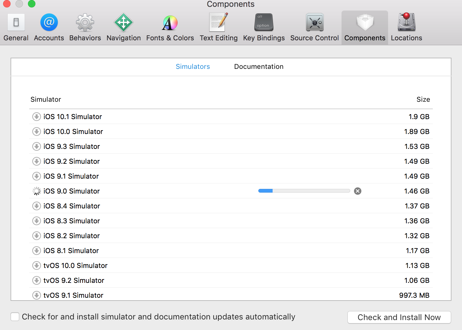462x330 pixels.
Task: Select the tvOS 9.1 Simulator row text
Action: coord(73,296)
